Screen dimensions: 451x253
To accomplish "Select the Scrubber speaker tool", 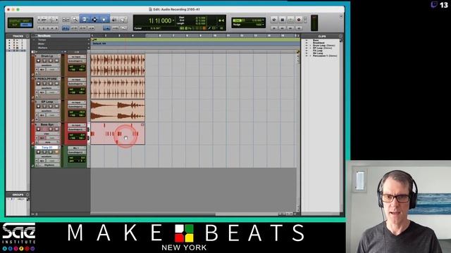I will click(114, 20).
